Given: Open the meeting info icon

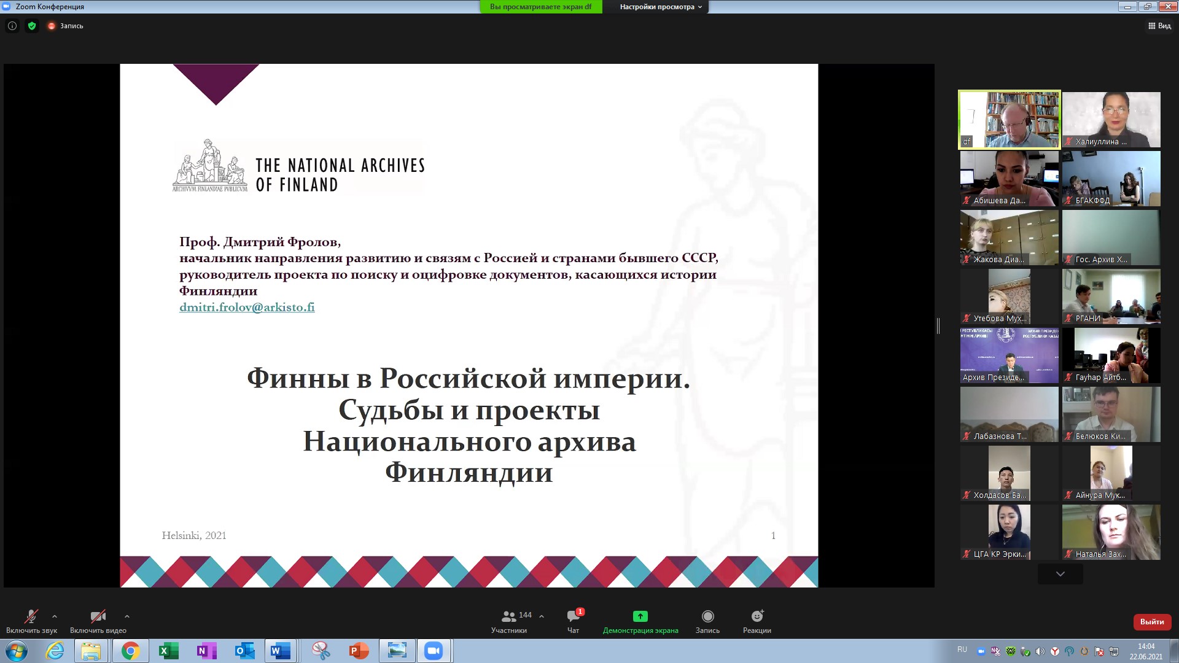Looking at the screenshot, I should (x=12, y=26).
